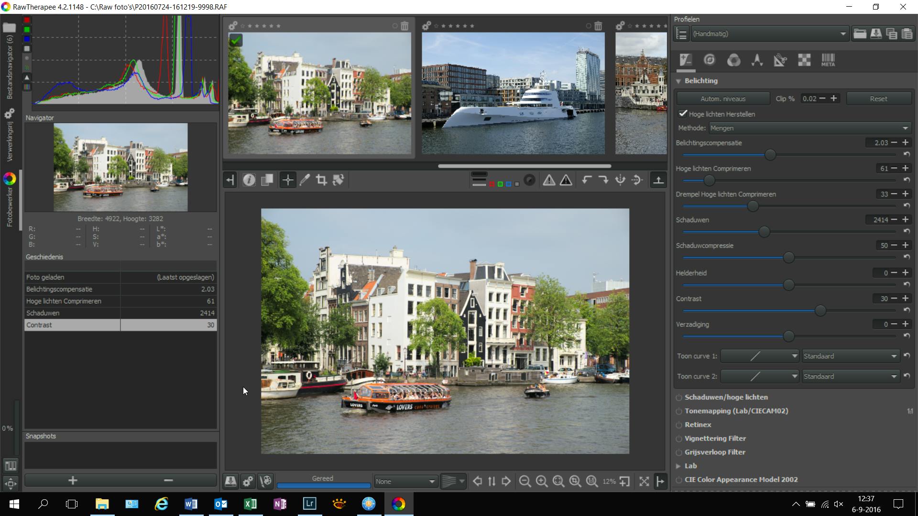The width and height of the screenshot is (918, 516).
Task: Zoom in on the preview
Action: click(541, 482)
